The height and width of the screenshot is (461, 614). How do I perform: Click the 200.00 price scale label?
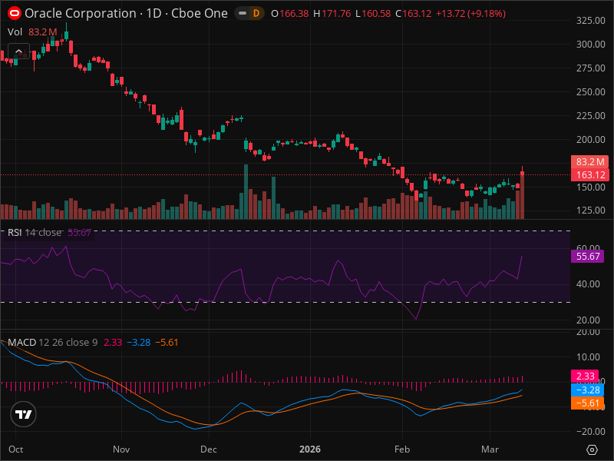click(x=590, y=140)
